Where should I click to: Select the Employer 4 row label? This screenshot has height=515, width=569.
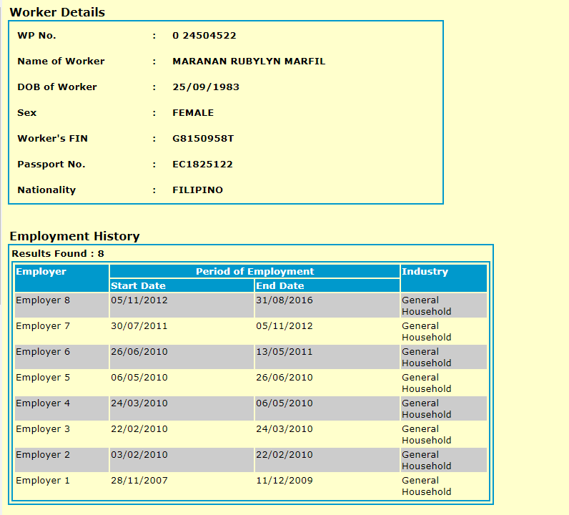pyautogui.click(x=43, y=403)
